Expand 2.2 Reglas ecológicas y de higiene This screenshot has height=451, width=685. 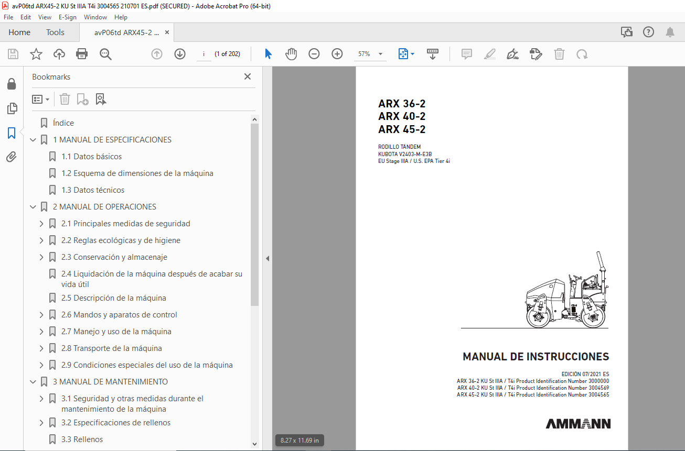41,240
